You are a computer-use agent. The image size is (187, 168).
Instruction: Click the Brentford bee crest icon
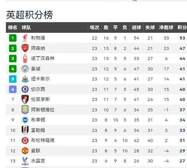click(x=25, y=140)
